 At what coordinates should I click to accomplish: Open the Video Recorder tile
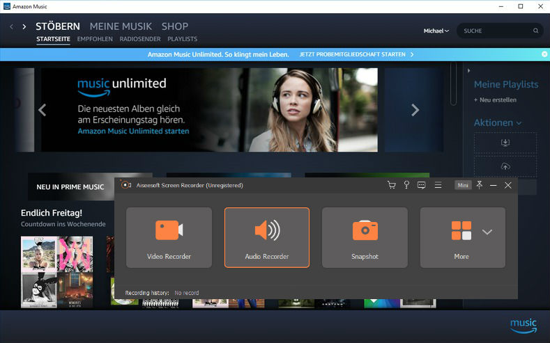tap(169, 238)
